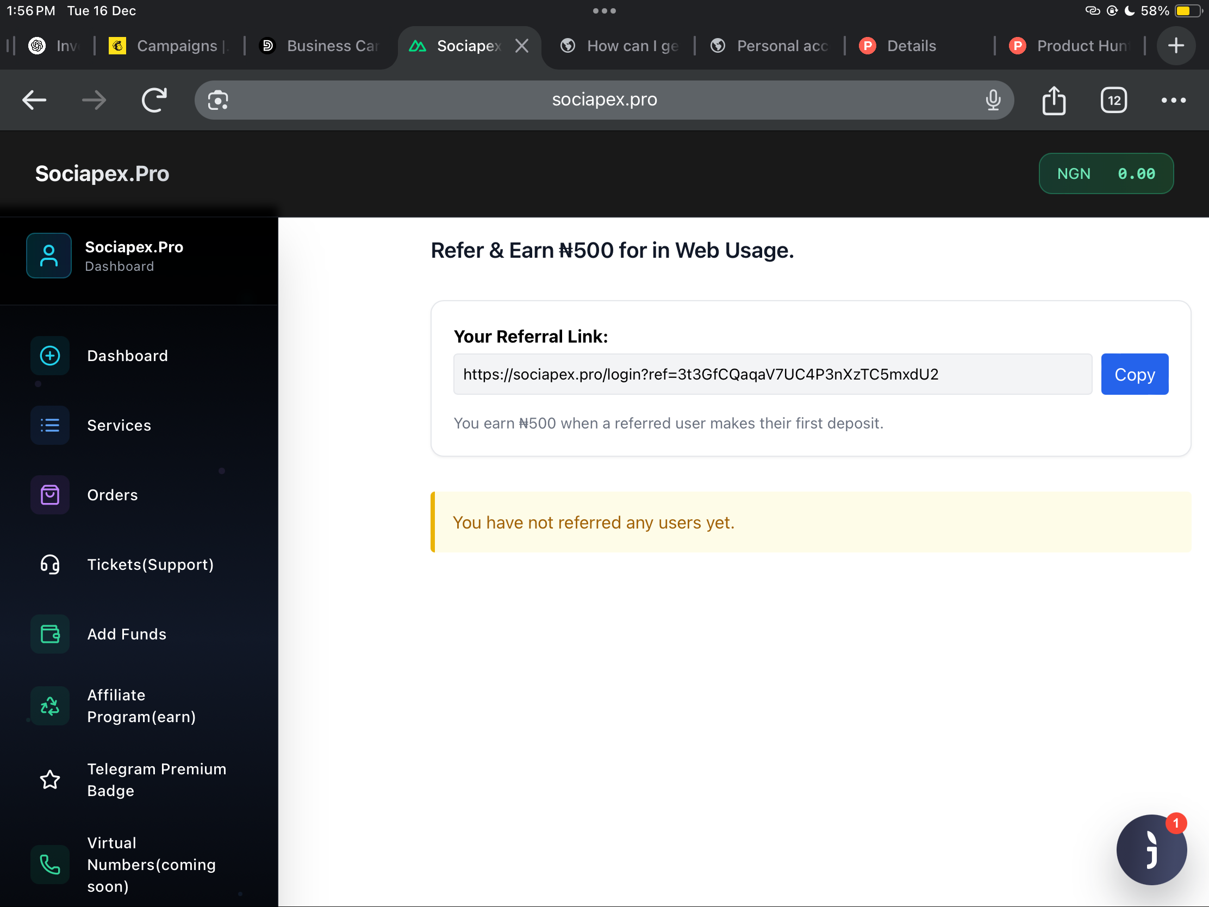Open Services from the sidebar list icon
1209x907 pixels.
(x=49, y=425)
